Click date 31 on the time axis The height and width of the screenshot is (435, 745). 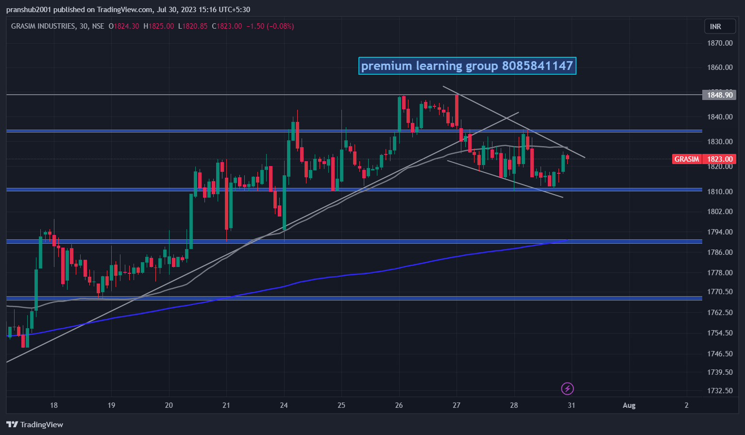(x=571, y=405)
